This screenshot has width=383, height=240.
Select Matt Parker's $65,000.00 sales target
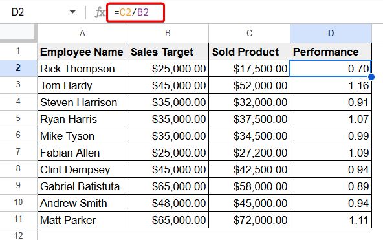pos(168,220)
